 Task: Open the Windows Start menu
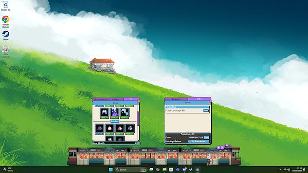point(111,170)
